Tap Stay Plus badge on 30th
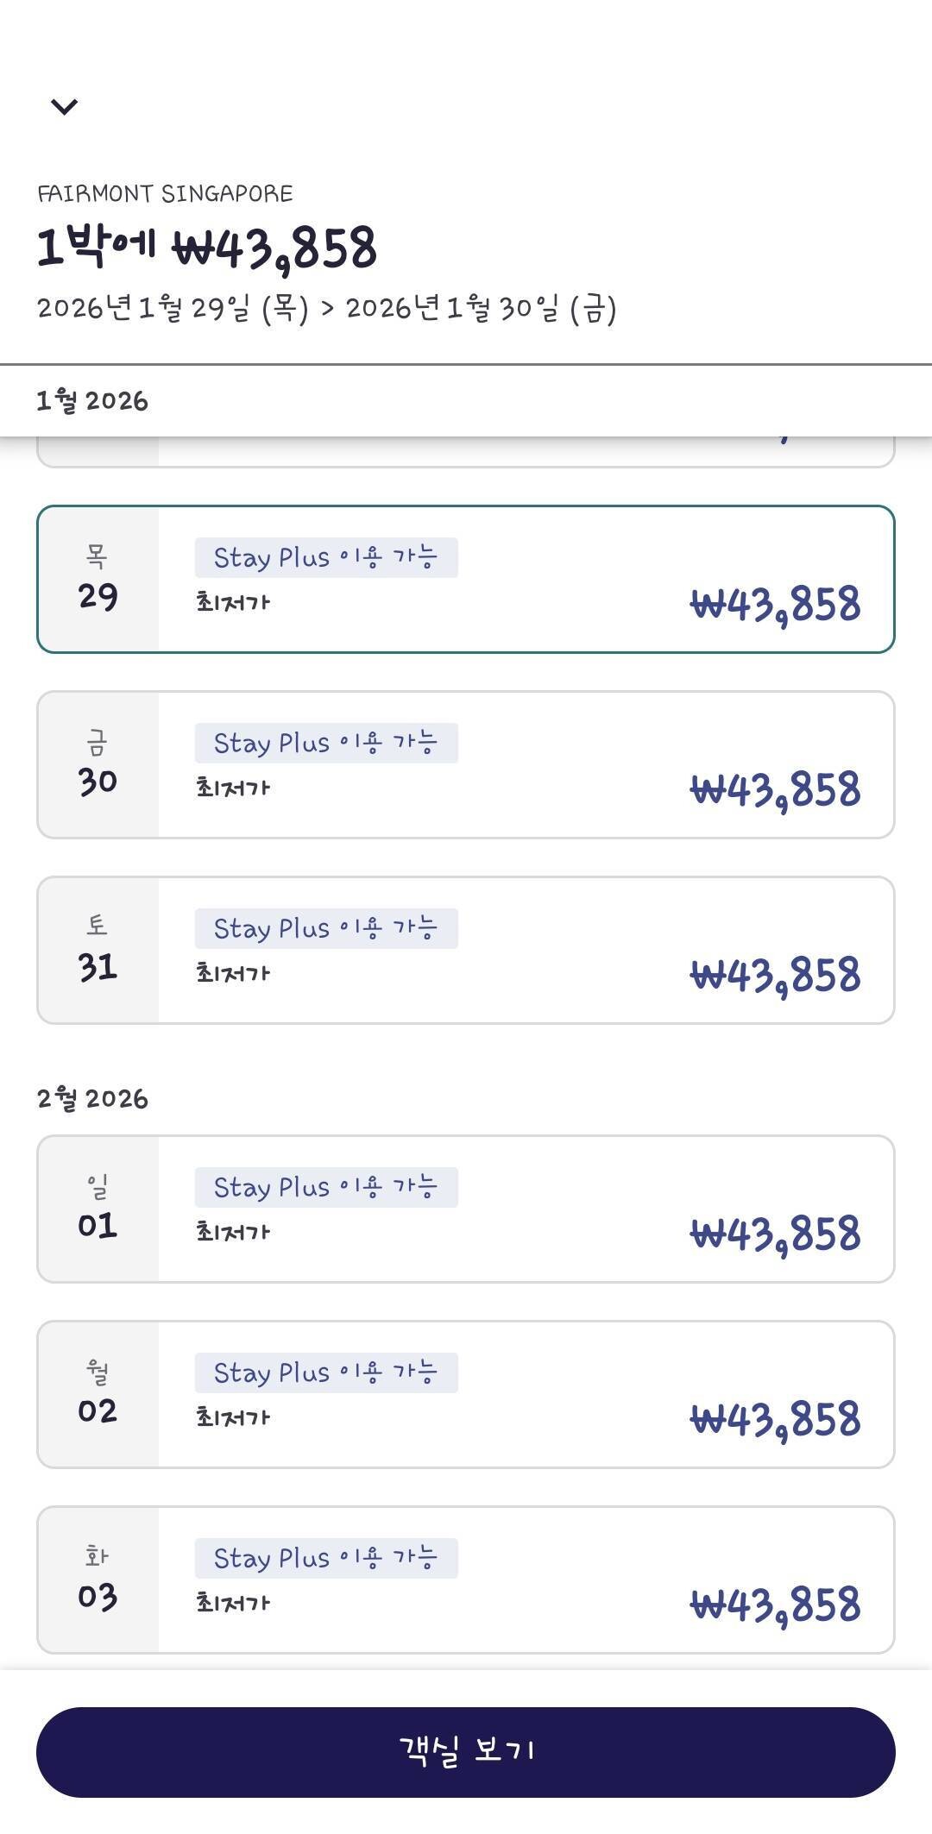This screenshot has height=1834, width=932. [x=326, y=743]
